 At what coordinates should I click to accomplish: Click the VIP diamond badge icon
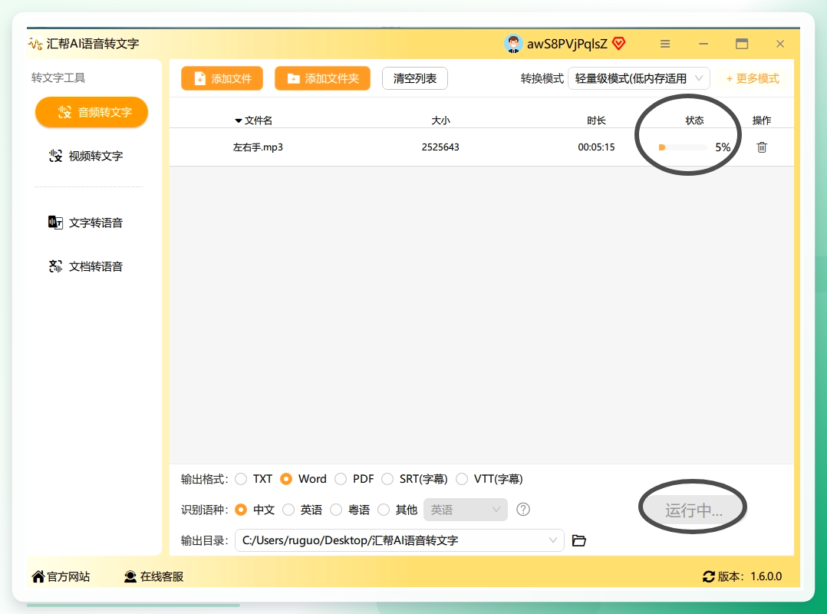[618, 44]
